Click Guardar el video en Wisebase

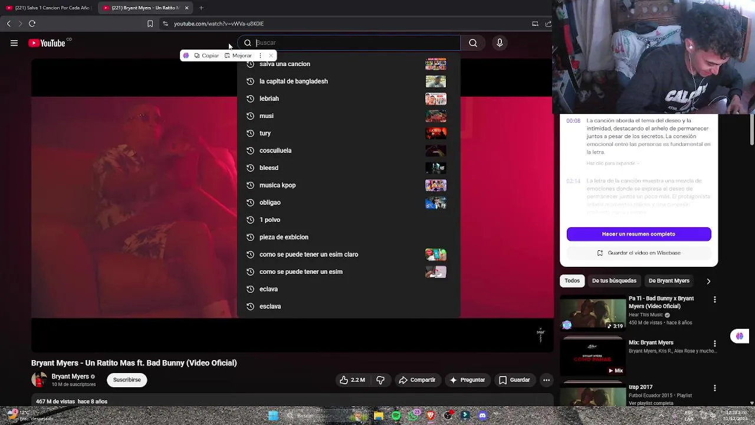point(639,253)
